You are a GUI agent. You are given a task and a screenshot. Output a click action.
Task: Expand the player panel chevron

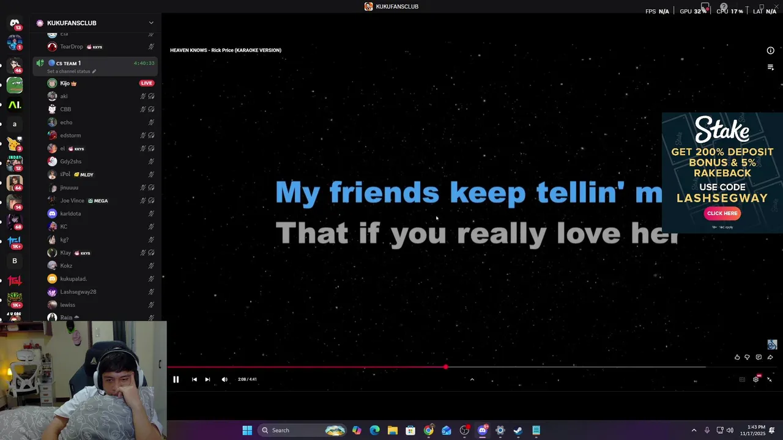pos(472,380)
